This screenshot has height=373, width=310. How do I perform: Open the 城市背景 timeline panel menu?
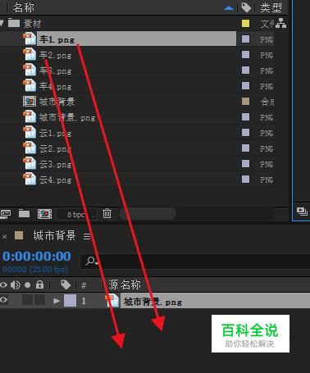87,236
